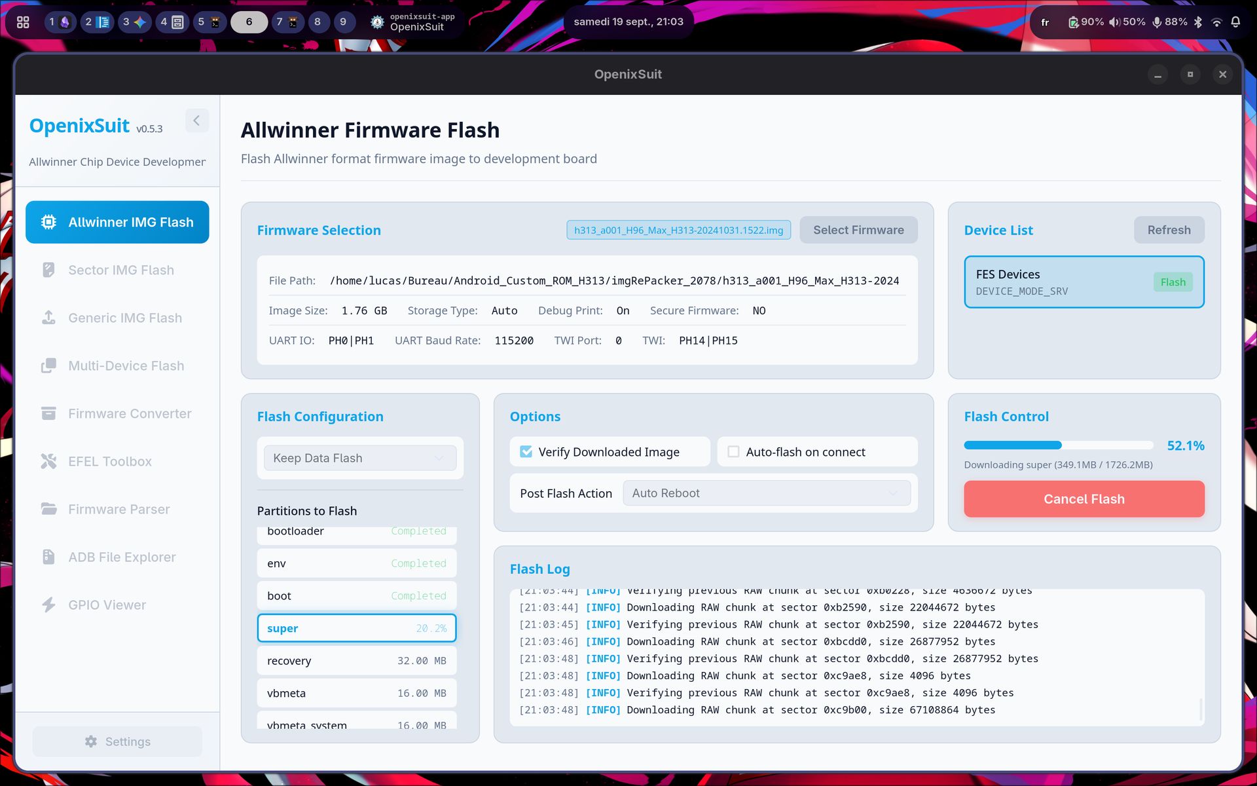Image resolution: width=1257 pixels, height=786 pixels.
Task: Click the fr keyboard layout indicator
Action: point(1045,22)
